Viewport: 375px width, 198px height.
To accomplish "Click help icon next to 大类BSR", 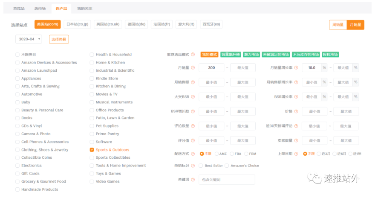I will point(193,97).
